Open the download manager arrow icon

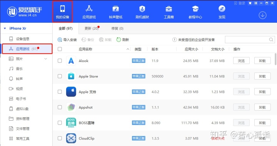[x=262, y=15]
